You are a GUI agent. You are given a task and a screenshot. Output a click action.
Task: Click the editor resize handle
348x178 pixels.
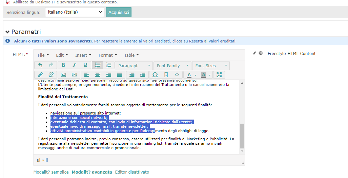(243, 163)
